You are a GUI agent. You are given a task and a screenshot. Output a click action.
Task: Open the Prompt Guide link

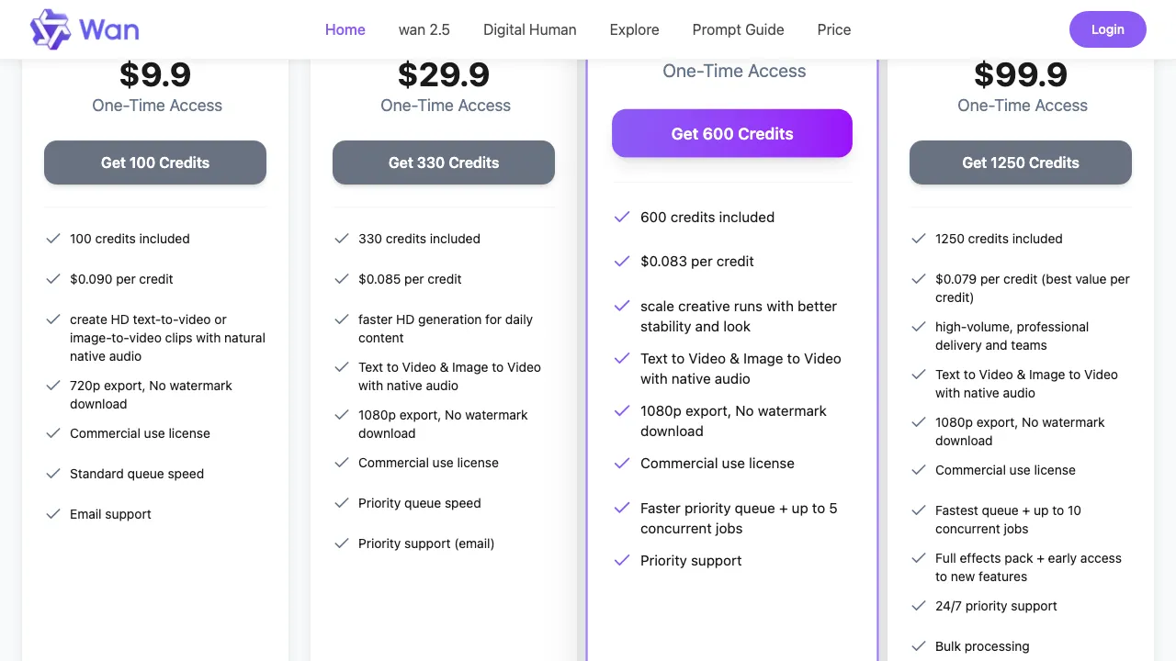pos(739,29)
